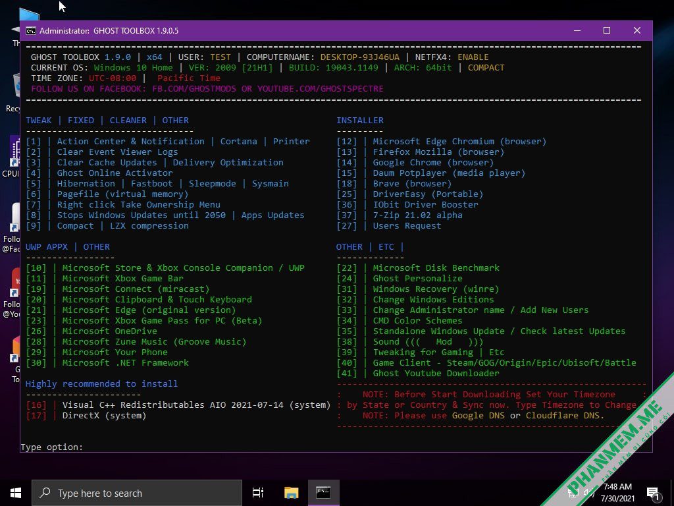Select 'Ghost Youtube Downloader' entry

coord(418,374)
